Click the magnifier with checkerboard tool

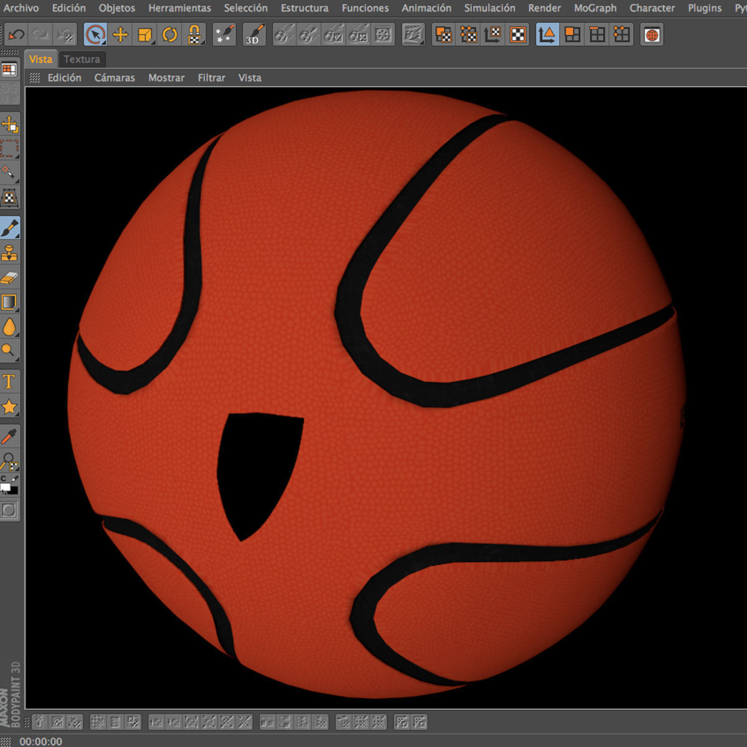pyautogui.click(x=9, y=461)
